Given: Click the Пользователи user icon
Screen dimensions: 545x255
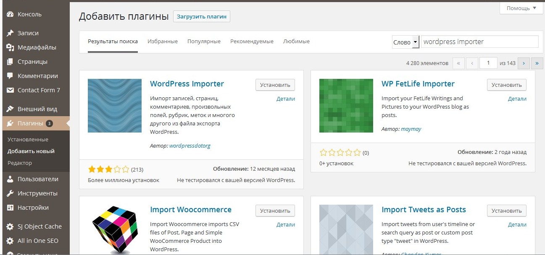Looking at the screenshot, I should coord(10,179).
